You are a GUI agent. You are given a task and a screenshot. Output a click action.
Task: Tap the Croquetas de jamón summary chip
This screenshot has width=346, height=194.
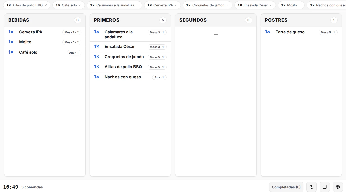207,5
